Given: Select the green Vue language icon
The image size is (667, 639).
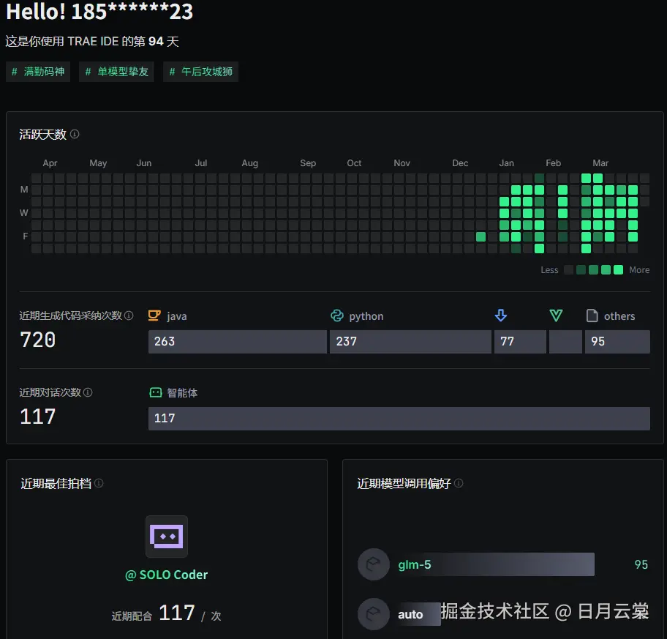Looking at the screenshot, I should pos(556,315).
